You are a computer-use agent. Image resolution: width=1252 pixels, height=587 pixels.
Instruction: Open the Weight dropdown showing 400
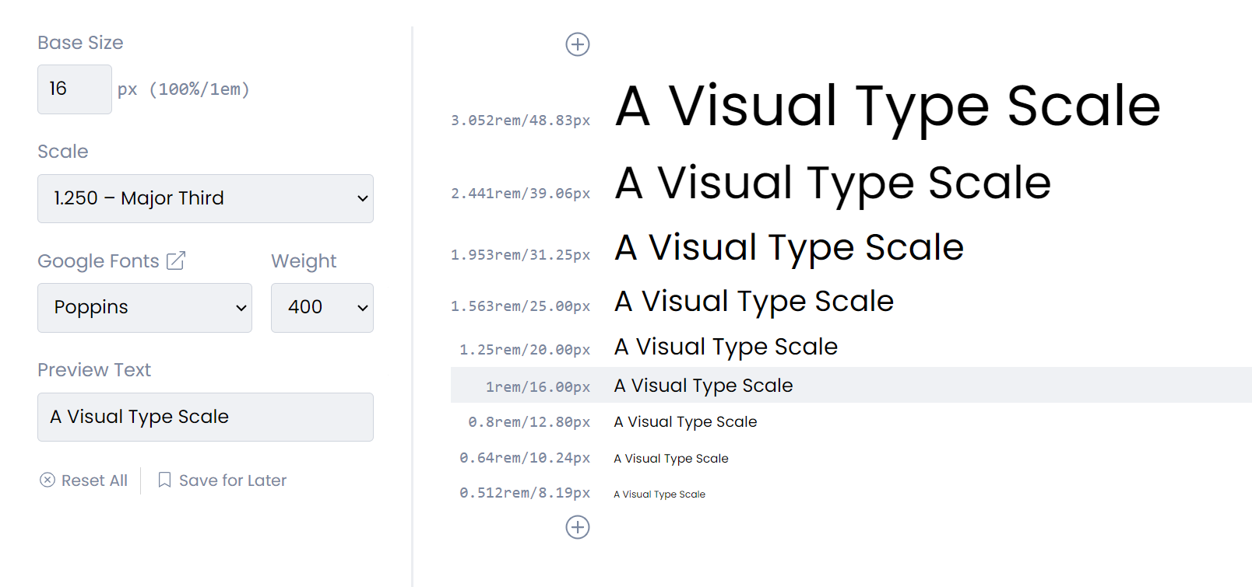tap(322, 308)
